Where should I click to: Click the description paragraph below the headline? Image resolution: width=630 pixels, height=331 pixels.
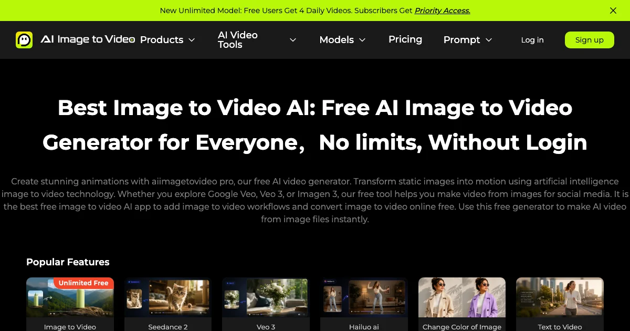coord(315,200)
